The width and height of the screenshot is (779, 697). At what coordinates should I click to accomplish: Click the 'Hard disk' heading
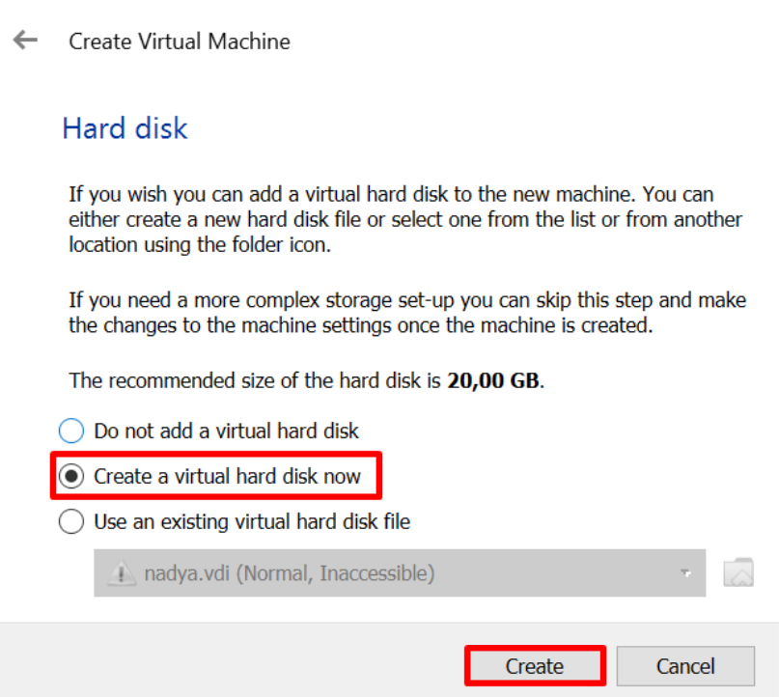click(125, 128)
